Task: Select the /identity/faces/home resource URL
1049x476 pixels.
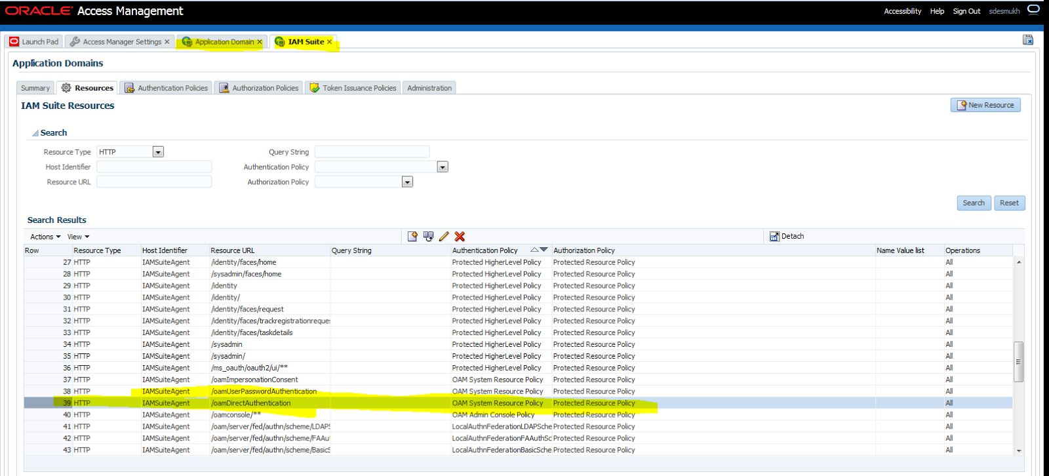Action: coord(244,262)
